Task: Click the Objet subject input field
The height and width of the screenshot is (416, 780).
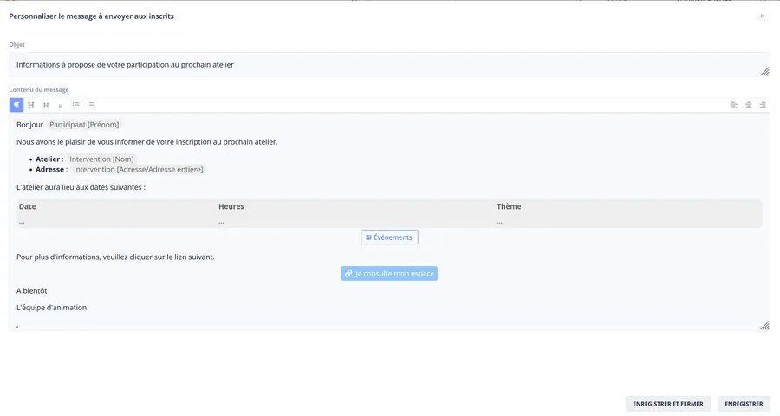Action: 389,65
